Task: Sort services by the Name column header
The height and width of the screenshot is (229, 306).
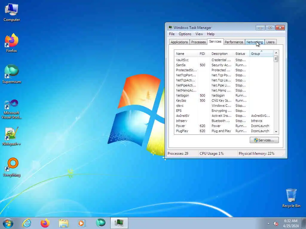Action: 186,54
